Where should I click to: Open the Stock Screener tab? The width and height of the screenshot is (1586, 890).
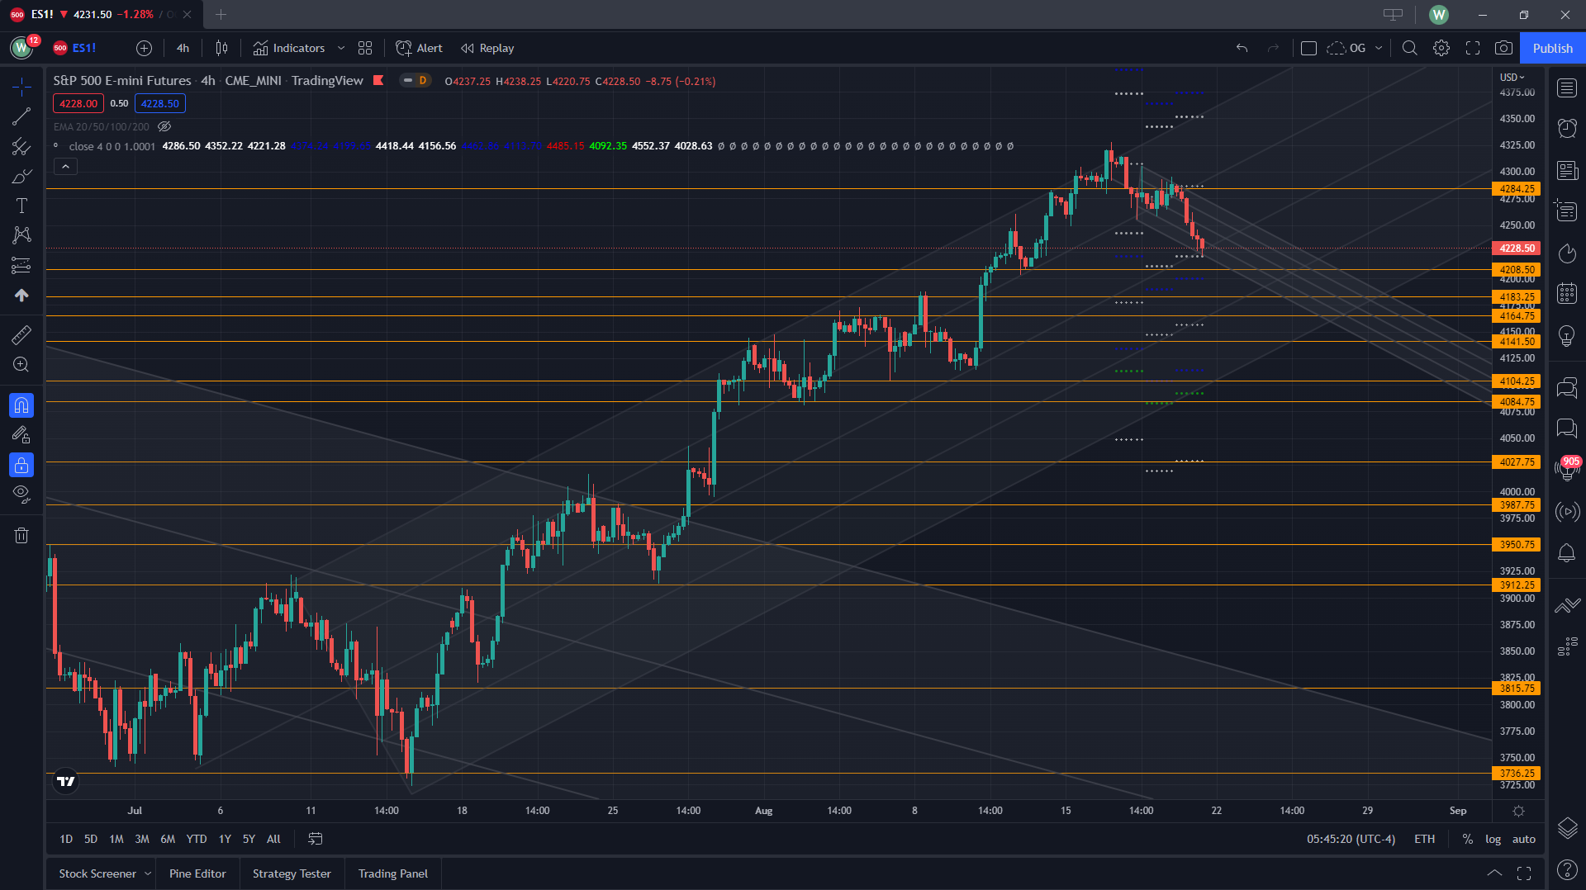[97, 873]
